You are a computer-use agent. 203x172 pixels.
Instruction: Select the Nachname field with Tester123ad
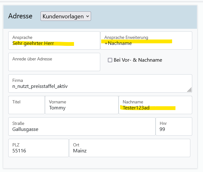point(155,108)
